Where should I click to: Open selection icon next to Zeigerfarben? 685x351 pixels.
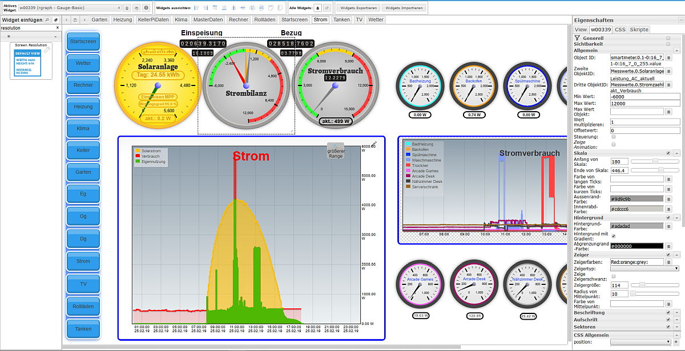tap(668, 262)
